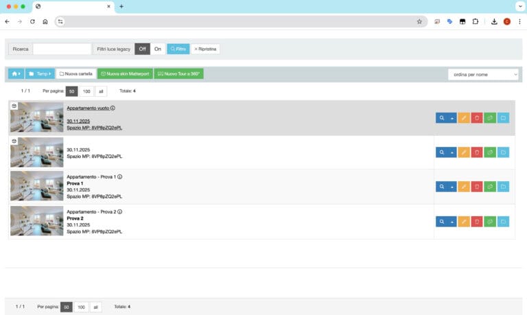Click the green duplicate icon for Appartamento vuoto

(490, 118)
